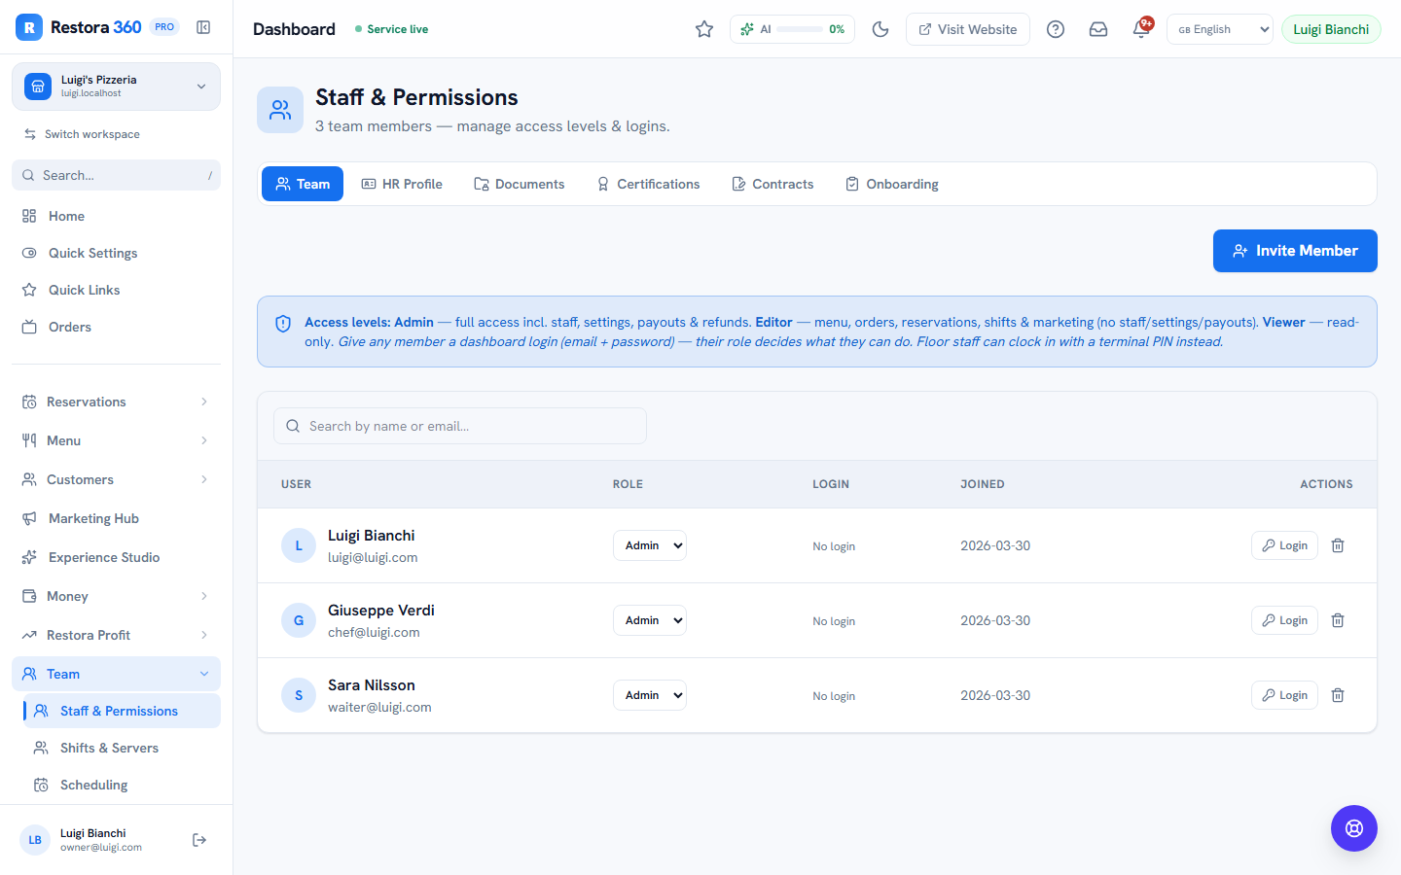Click the Invite Member button

click(x=1295, y=251)
